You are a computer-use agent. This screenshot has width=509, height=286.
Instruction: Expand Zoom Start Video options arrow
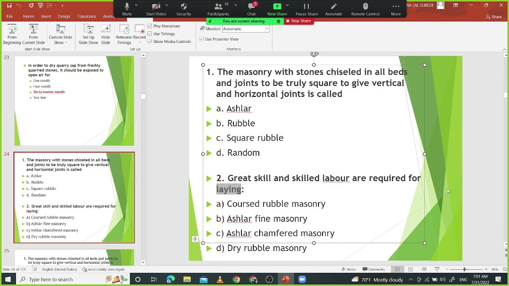pyautogui.click(x=167, y=6)
